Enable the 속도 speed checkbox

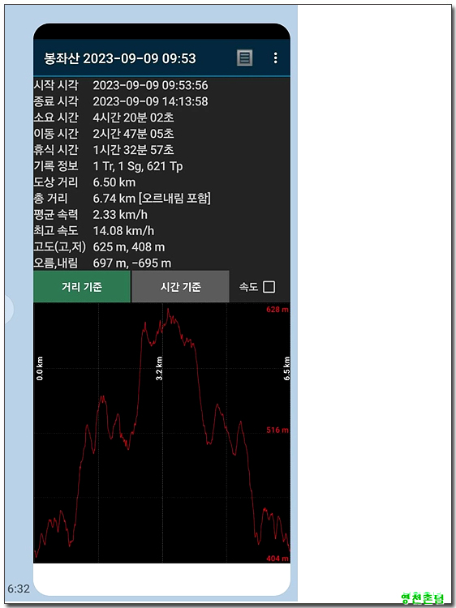click(269, 287)
